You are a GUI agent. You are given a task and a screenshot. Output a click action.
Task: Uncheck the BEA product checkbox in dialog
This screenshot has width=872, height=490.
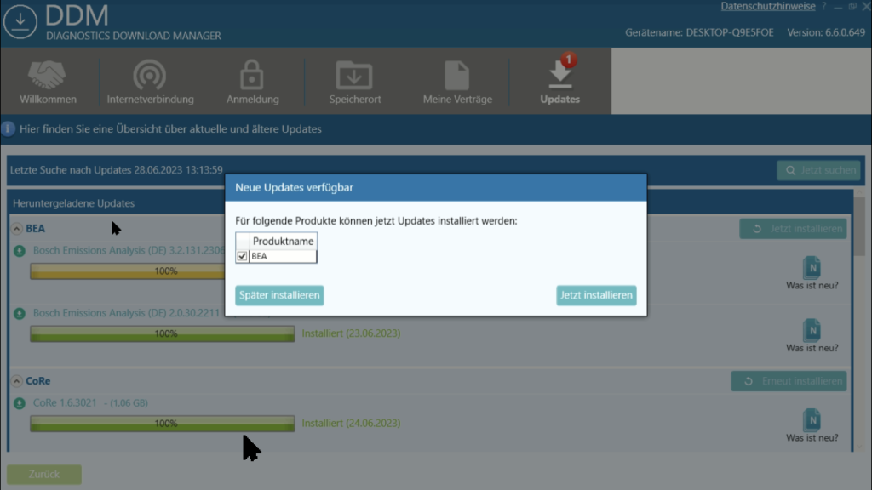pyautogui.click(x=242, y=256)
